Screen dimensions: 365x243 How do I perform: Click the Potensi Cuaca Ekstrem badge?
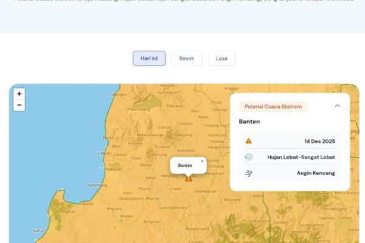[x=273, y=106]
